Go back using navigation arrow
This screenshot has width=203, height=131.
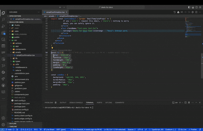[x=60, y=7]
